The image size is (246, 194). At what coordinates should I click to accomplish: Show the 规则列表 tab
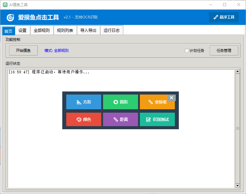pyautogui.click(x=65, y=30)
